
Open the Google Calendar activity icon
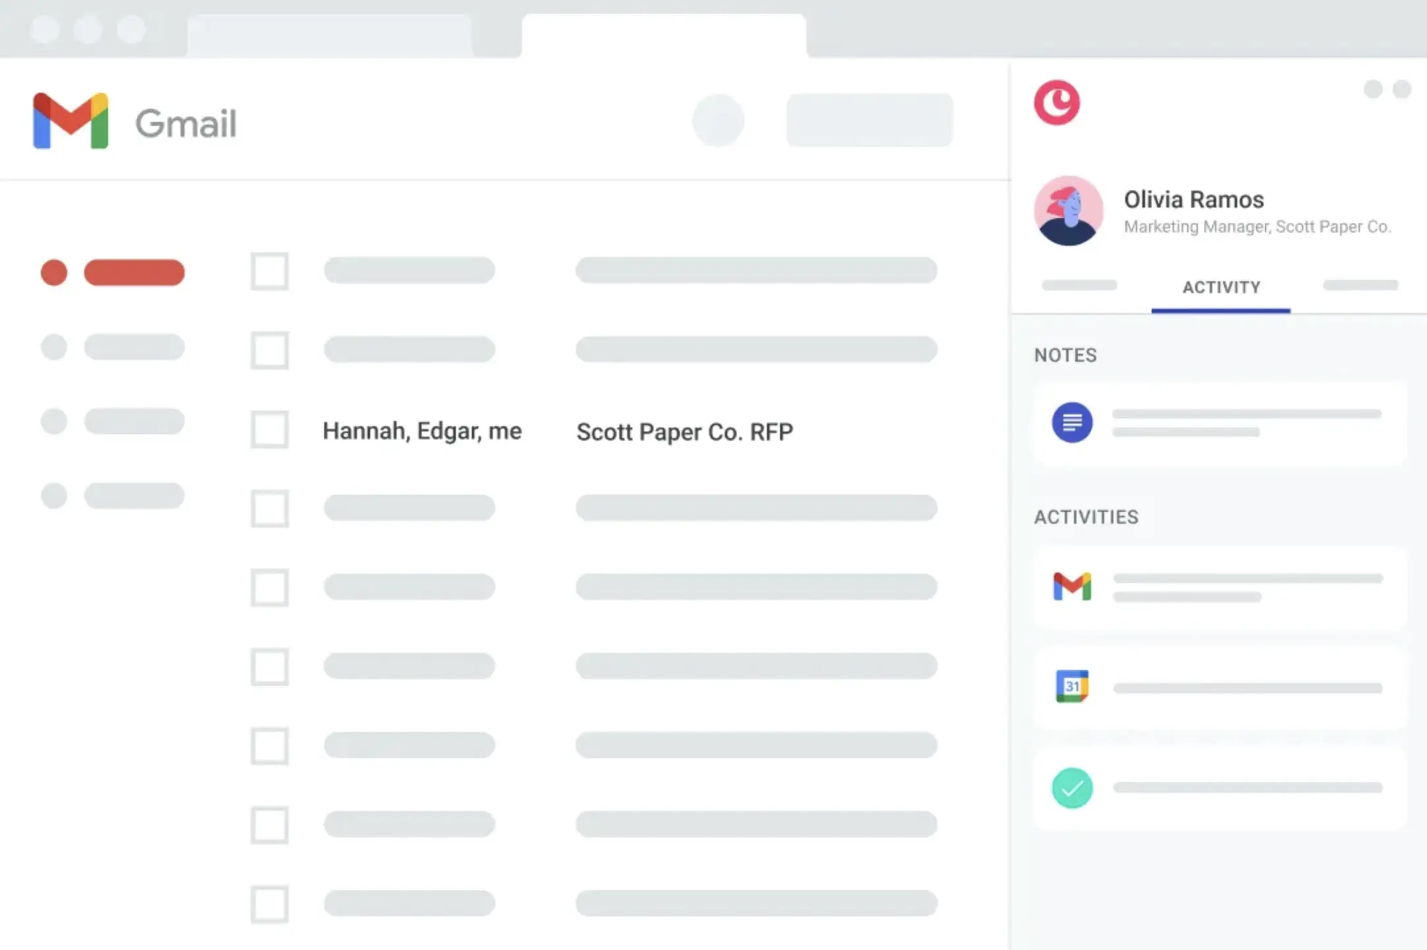click(1072, 686)
